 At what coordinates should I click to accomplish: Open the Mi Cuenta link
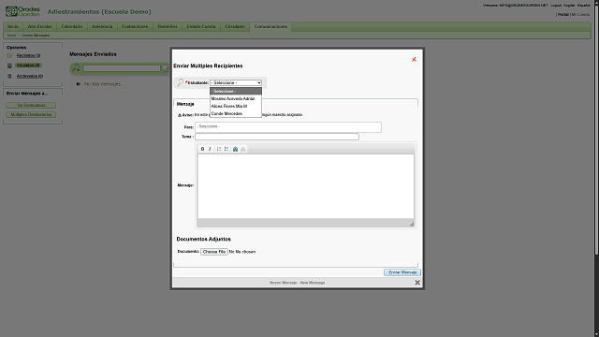tap(580, 15)
